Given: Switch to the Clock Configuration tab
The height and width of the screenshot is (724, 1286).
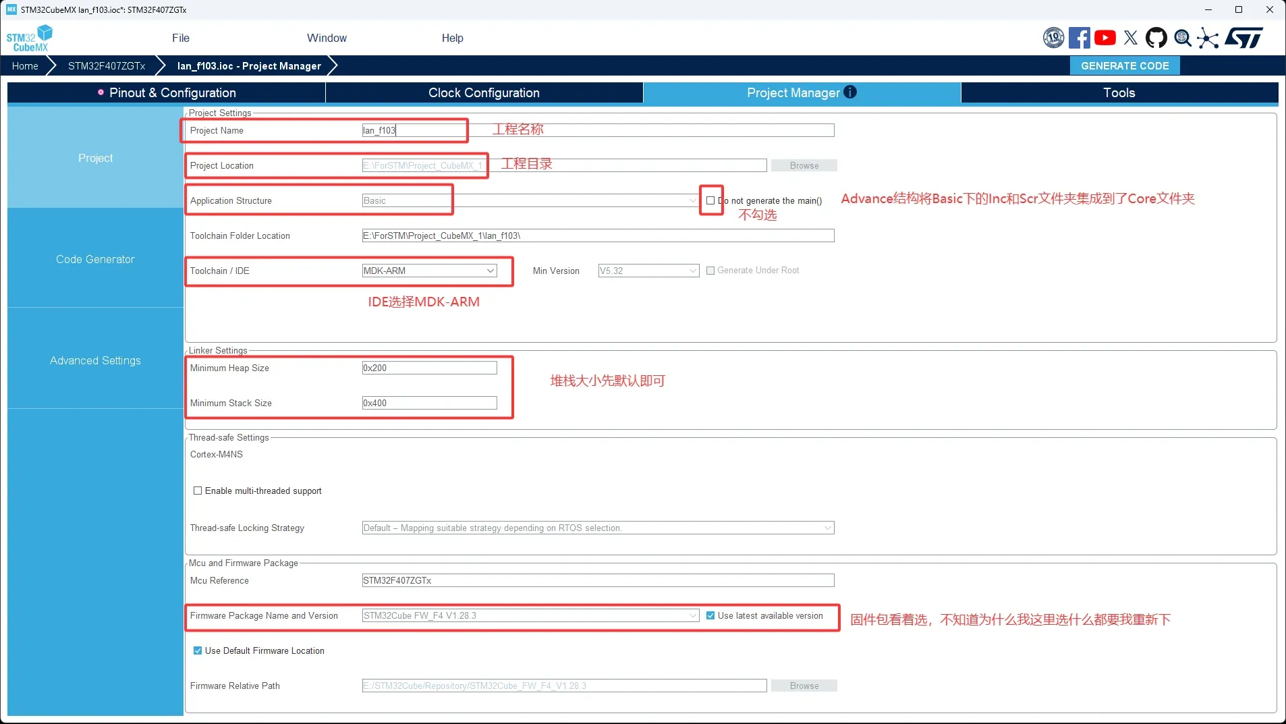Looking at the screenshot, I should pos(484,93).
